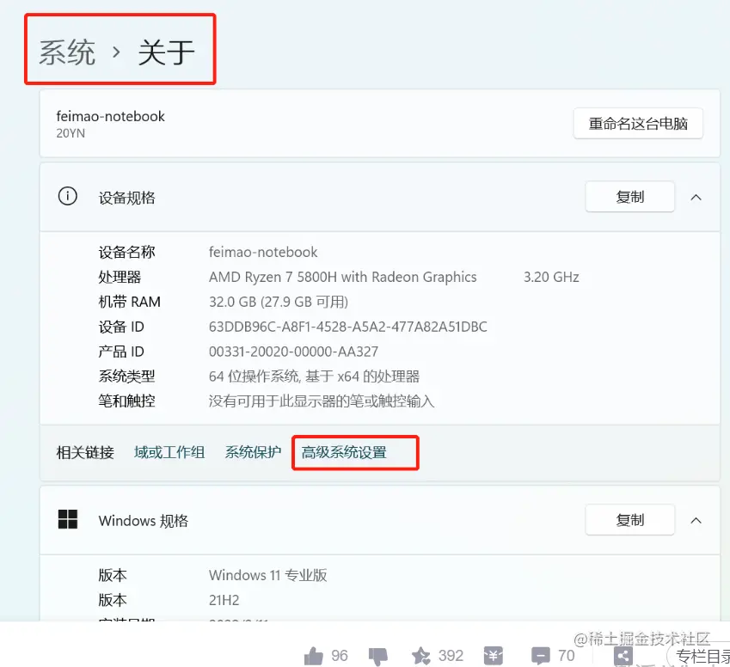Click the 设备 ID value 63DDB96C
The height and width of the screenshot is (667, 730).
pyautogui.click(x=347, y=327)
